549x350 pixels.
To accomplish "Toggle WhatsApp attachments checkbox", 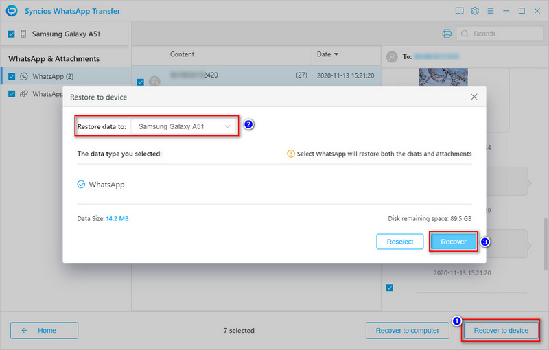I will [12, 94].
